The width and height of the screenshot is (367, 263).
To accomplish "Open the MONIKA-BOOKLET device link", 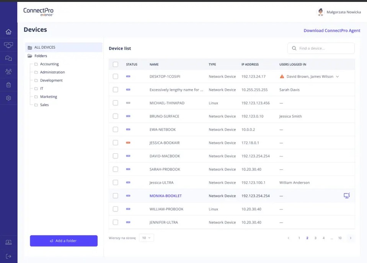I will coord(165,196).
